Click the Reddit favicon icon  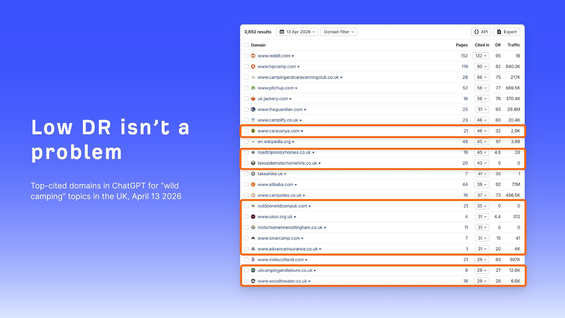(253, 56)
